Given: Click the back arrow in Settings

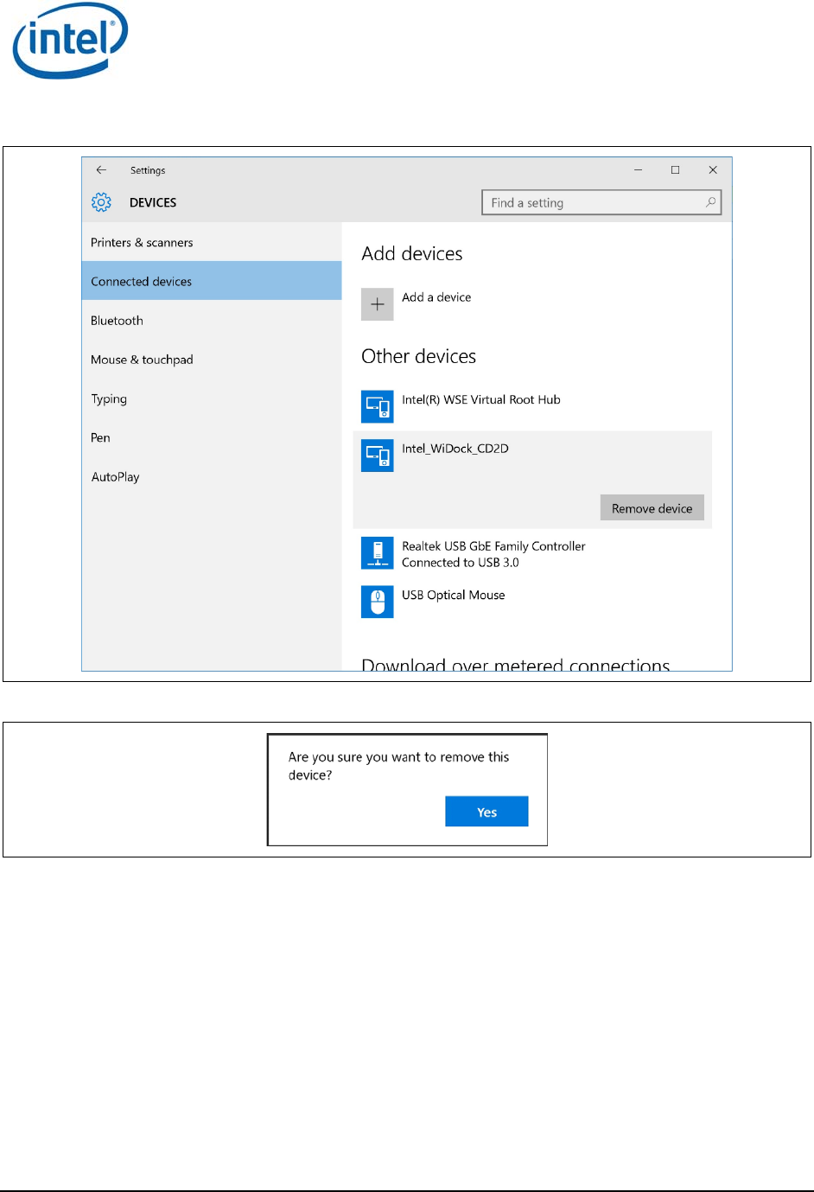Looking at the screenshot, I should coord(101,170).
